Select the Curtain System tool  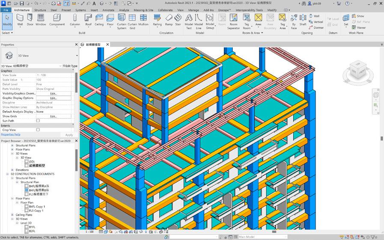click(x=122, y=21)
